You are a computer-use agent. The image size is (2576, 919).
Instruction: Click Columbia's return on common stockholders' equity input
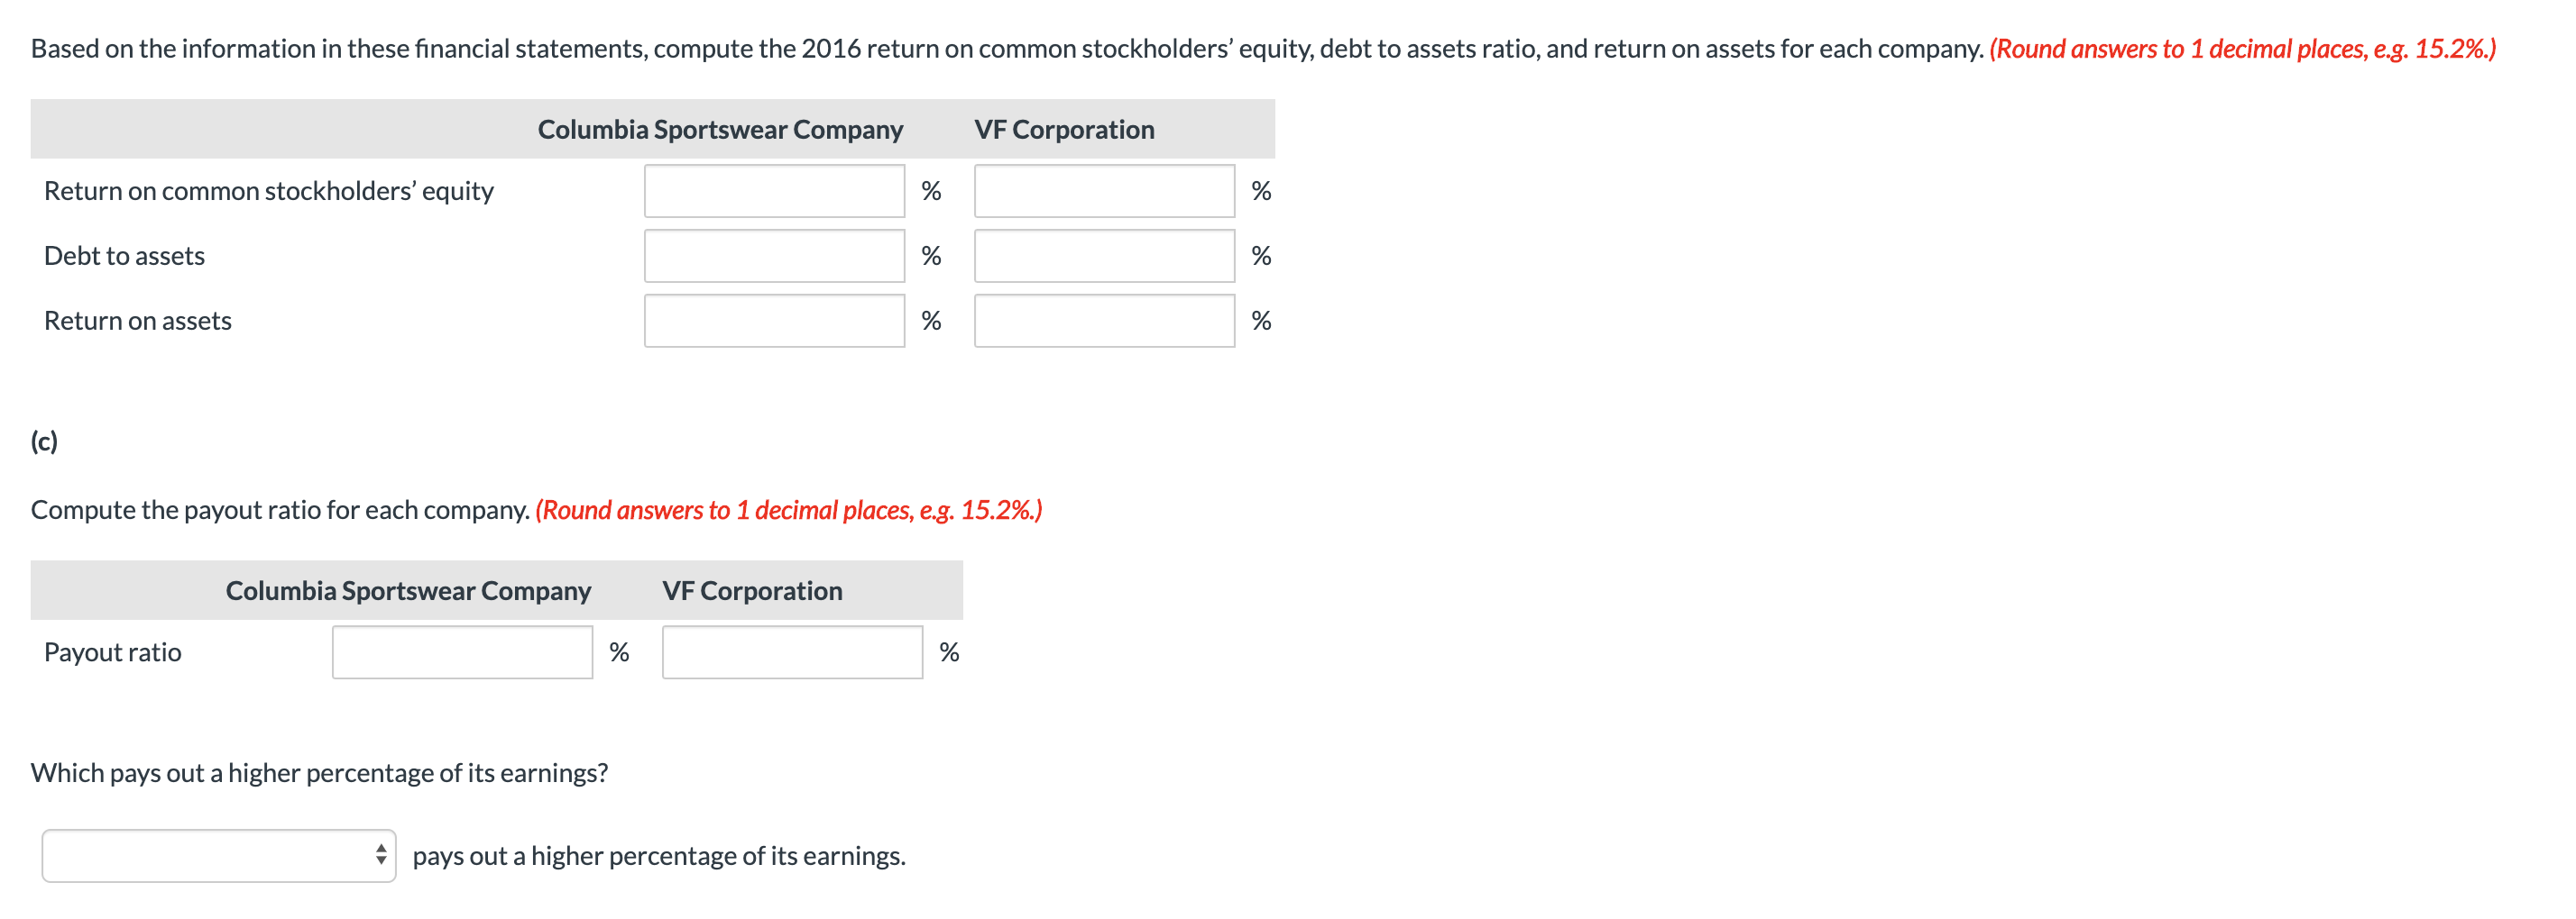coord(775,191)
